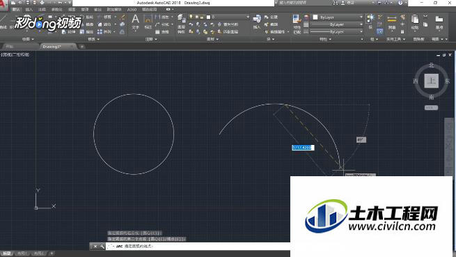This screenshot has height=257, width=456.
Task: Click the search keyword input field
Action: [x=305, y=3]
